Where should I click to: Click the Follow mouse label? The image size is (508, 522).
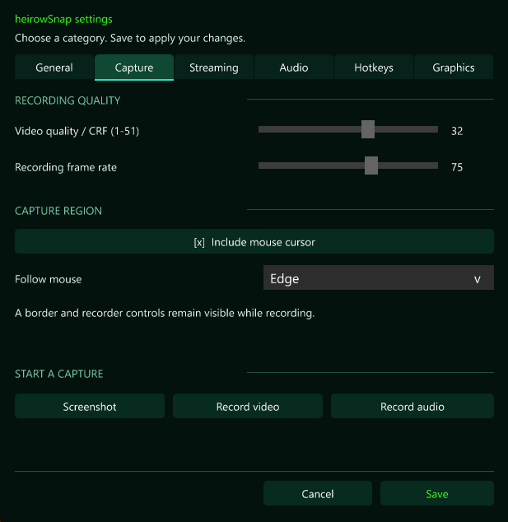point(49,279)
